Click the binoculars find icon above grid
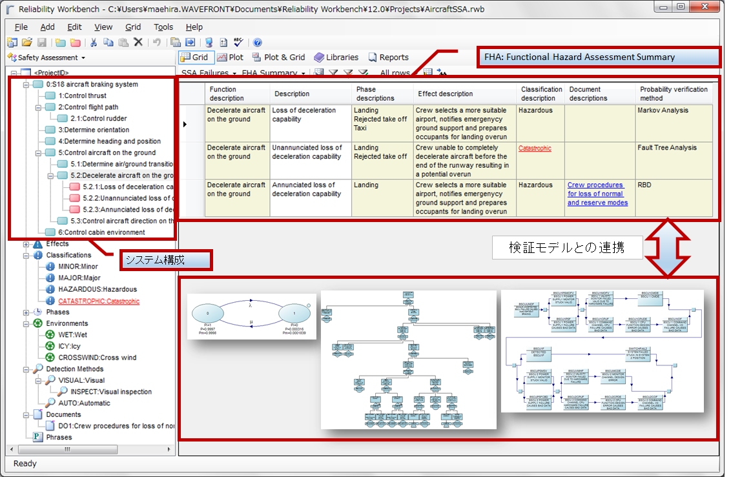This screenshot has height=477, width=731. [x=442, y=73]
